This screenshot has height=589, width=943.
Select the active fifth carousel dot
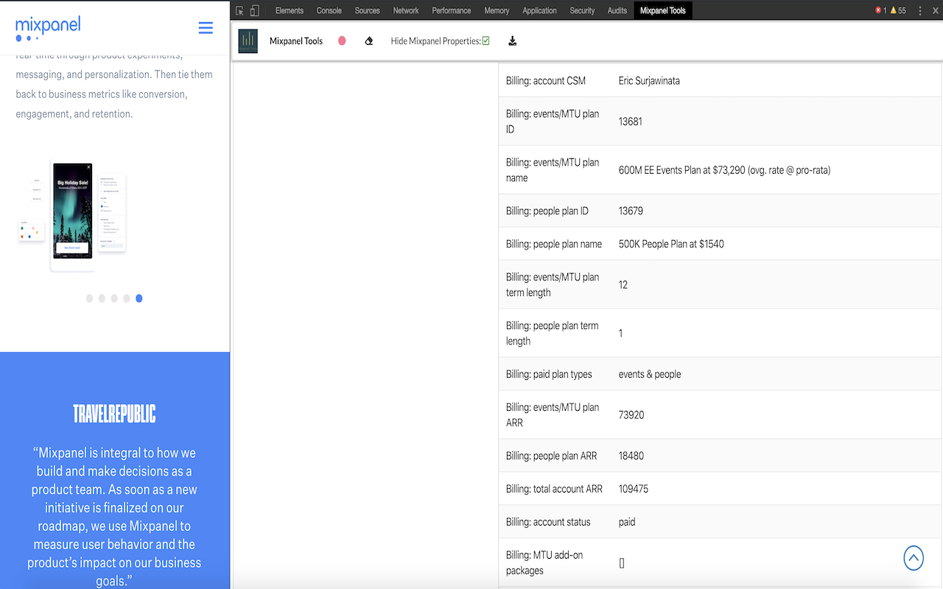[x=139, y=298]
